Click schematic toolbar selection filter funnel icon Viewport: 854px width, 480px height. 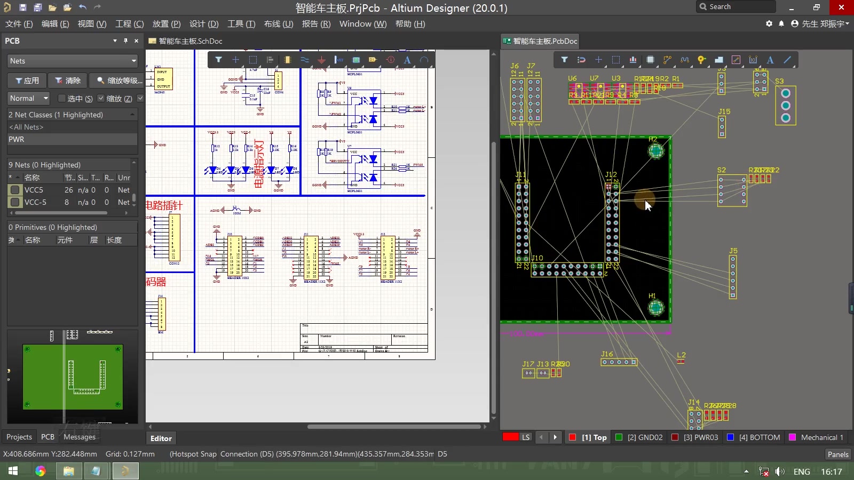pyautogui.click(x=218, y=60)
